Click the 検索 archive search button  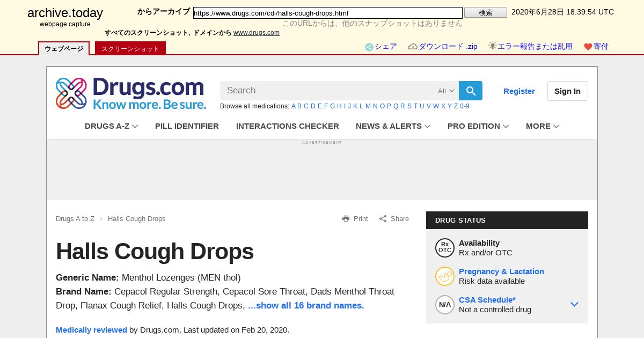point(486,12)
